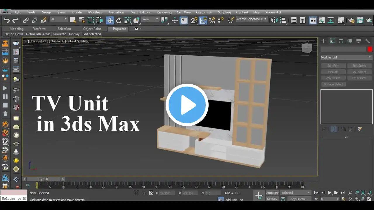374x210 pixels.
Task: Play the animation
Action: tap(330, 193)
